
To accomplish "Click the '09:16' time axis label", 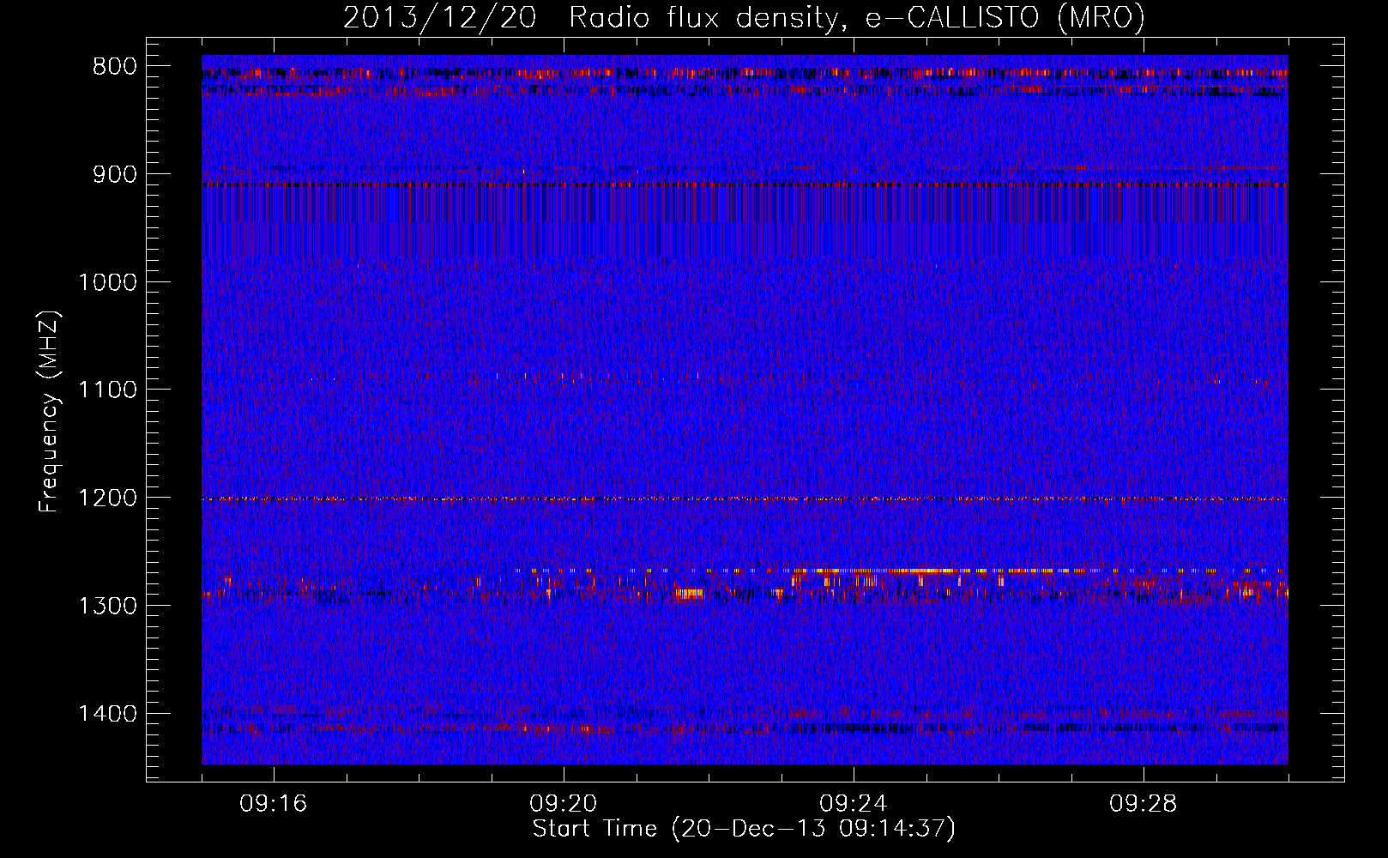I will (274, 804).
